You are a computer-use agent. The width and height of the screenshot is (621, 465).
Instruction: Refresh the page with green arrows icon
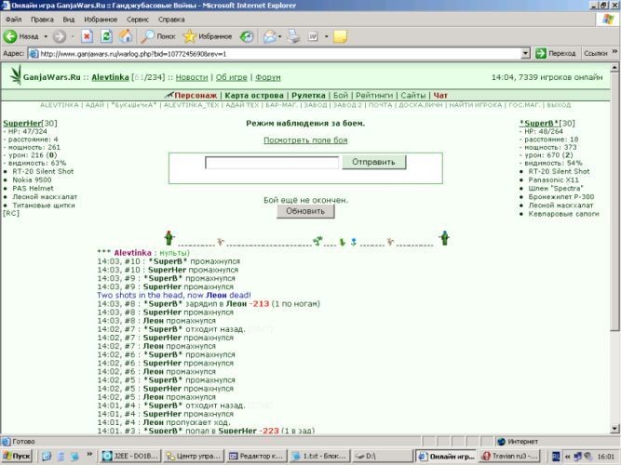pos(106,36)
